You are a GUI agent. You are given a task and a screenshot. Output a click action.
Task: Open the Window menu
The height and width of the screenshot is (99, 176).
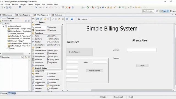point(50,4)
